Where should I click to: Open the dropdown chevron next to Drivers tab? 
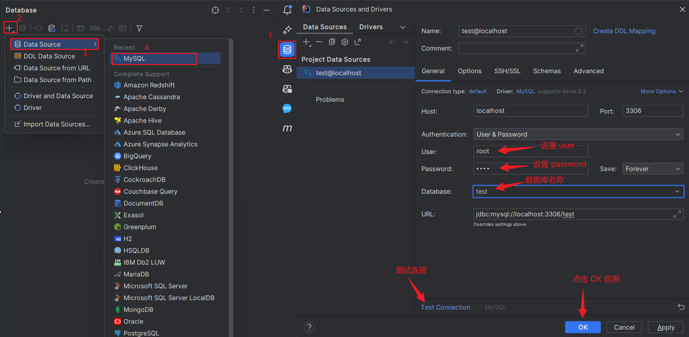tap(402, 27)
